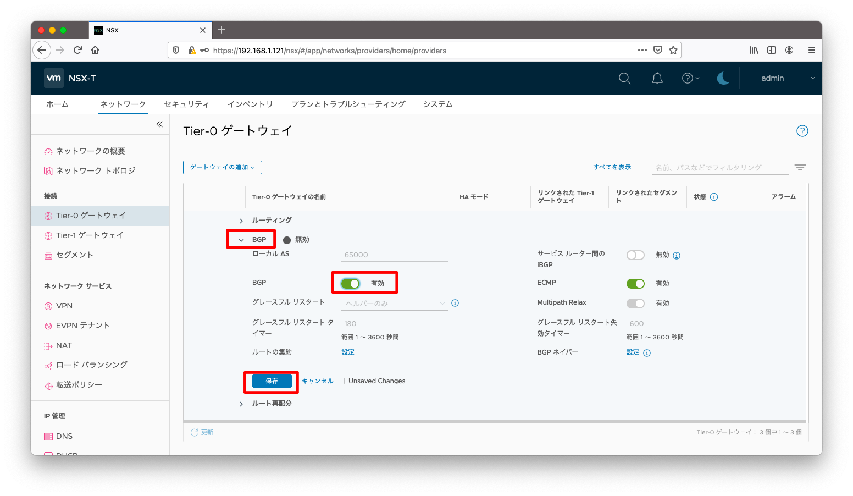Open EVPN テナント in sidebar

[83, 326]
